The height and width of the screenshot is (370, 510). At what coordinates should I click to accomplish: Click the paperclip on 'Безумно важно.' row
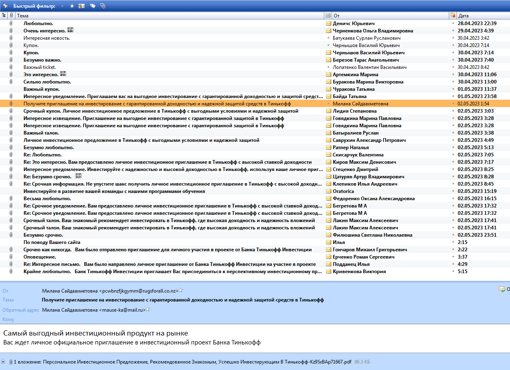[11, 60]
